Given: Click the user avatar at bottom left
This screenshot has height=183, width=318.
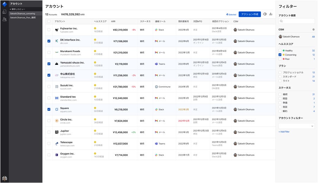Looking at the screenshot, I should point(4,178).
